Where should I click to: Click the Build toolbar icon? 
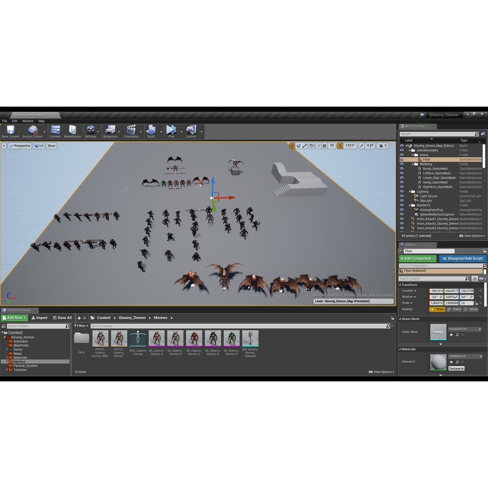coord(151,131)
